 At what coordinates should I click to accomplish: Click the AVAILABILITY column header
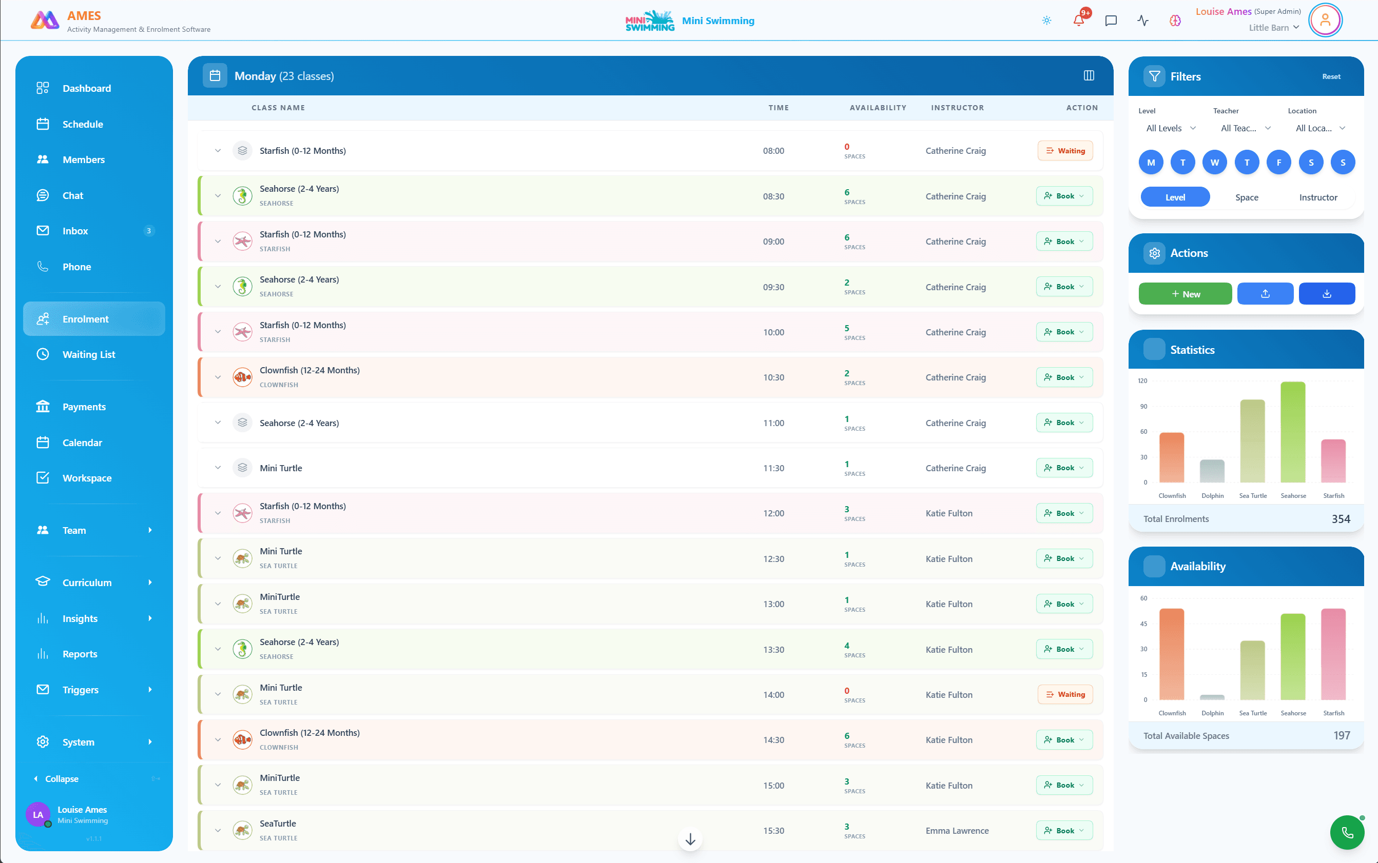click(878, 107)
